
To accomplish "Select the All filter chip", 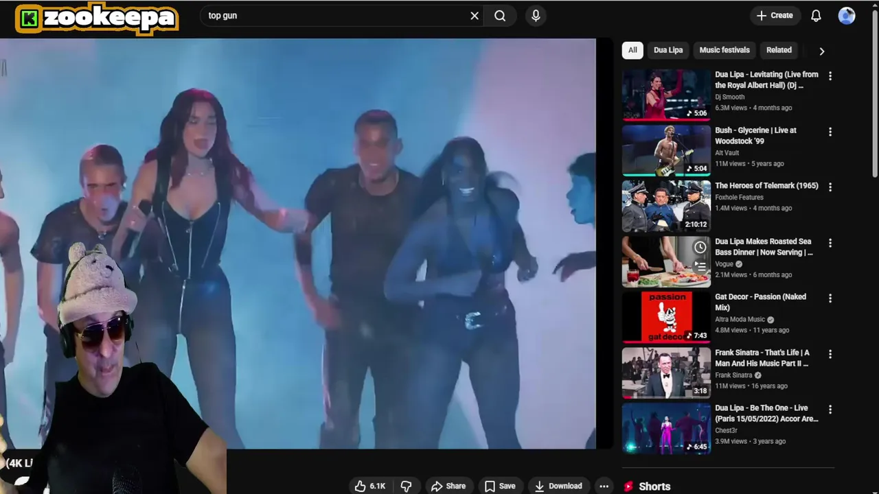I will pyautogui.click(x=632, y=50).
